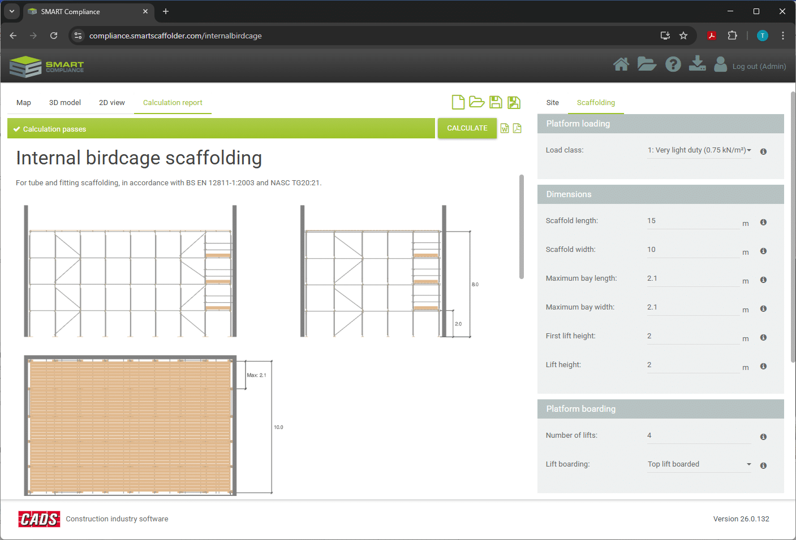Open the help question mark icon

click(673, 65)
